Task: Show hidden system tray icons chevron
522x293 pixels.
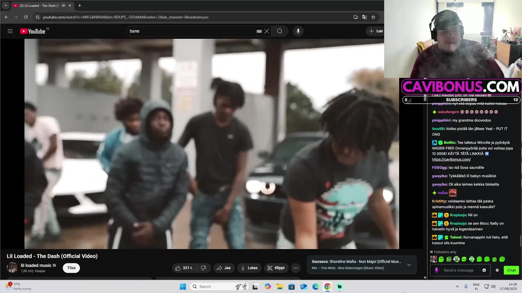Action: [x=457, y=286]
